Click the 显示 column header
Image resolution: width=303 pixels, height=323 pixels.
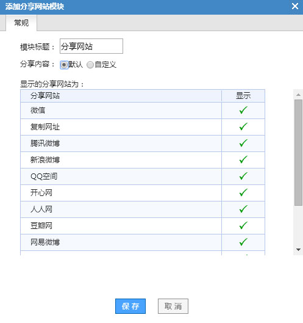(x=243, y=96)
